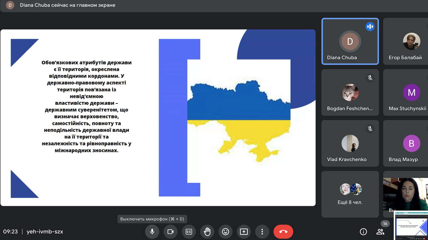
Task: Click muted mic icon on Vlad Kravchenko's tile
Action: pyautogui.click(x=370, y=129)
